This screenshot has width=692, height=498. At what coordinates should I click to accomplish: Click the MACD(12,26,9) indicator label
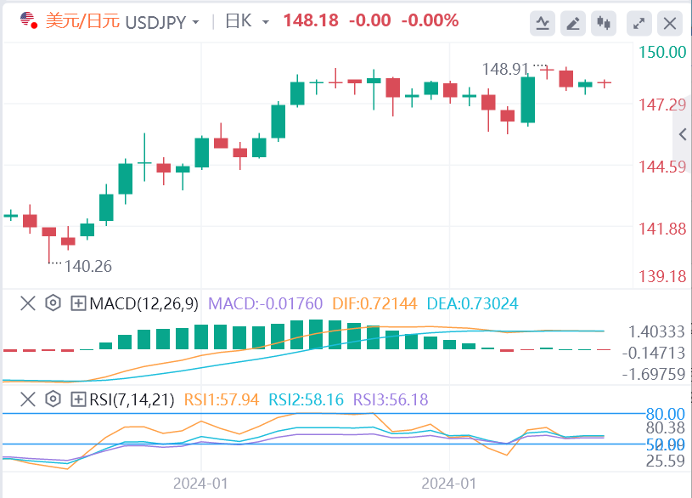click(x=144, y=303)
